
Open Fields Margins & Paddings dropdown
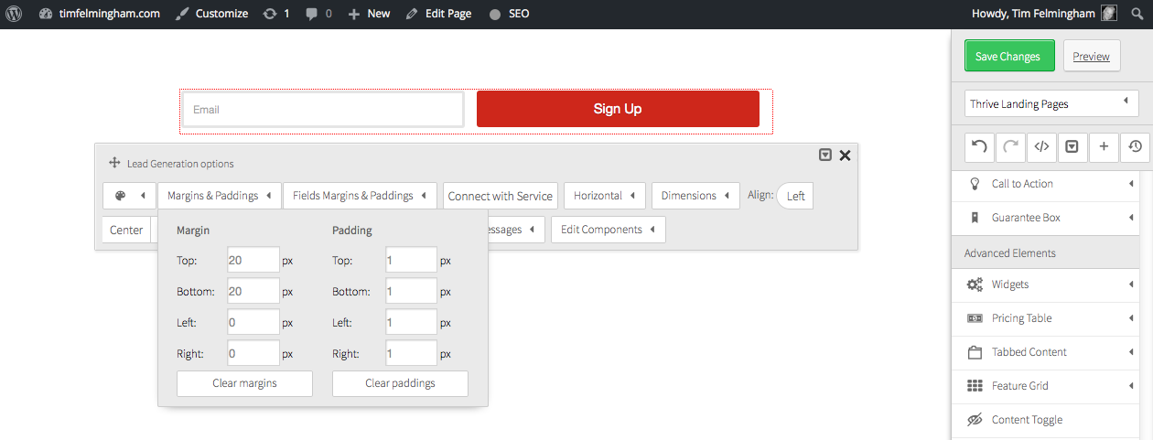click(360, 196)
